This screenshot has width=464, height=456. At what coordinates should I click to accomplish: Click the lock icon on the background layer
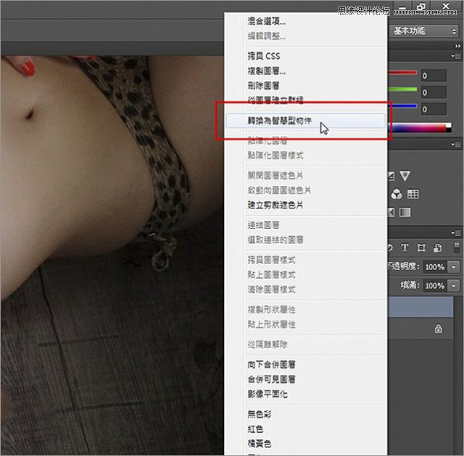coord(438,329)
